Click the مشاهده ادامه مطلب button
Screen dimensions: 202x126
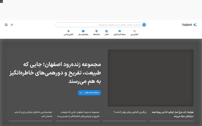89,93
